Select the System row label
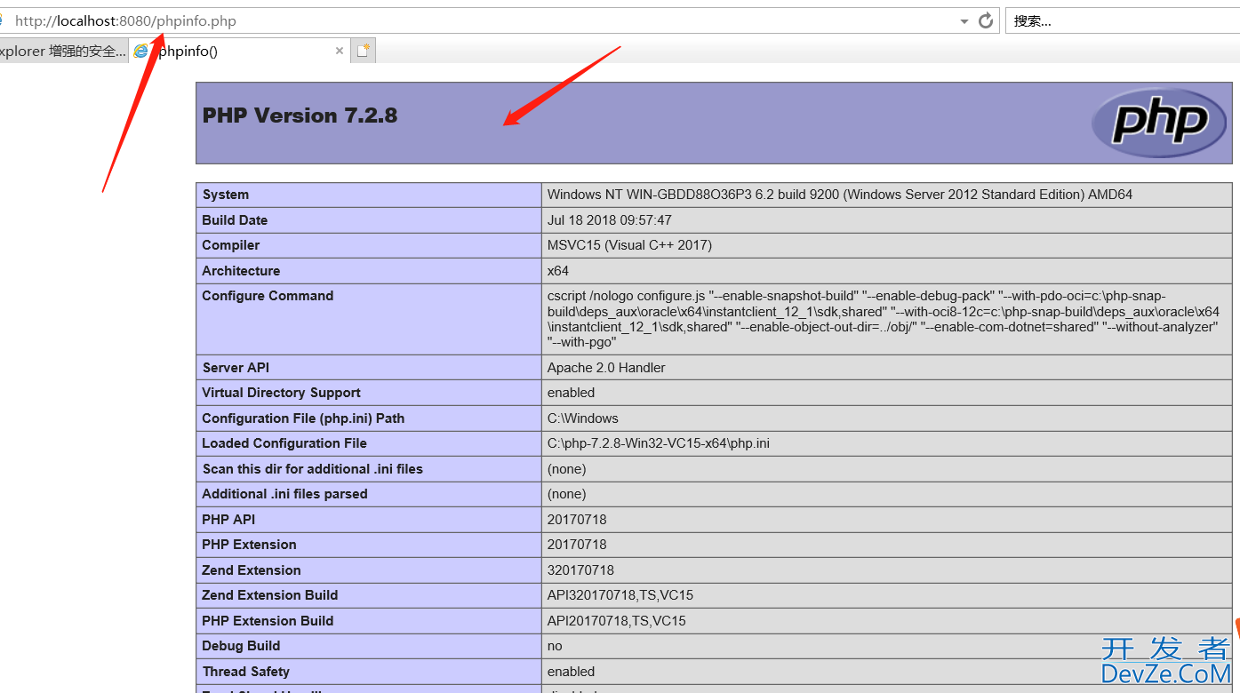 226,195
